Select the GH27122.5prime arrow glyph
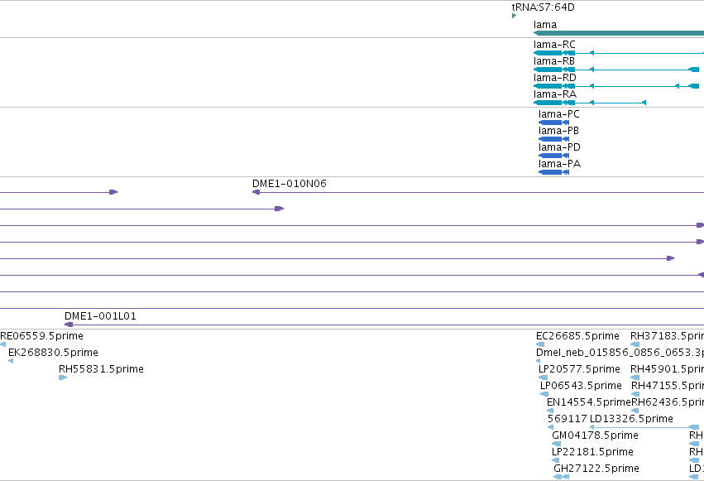 point(561,477)
